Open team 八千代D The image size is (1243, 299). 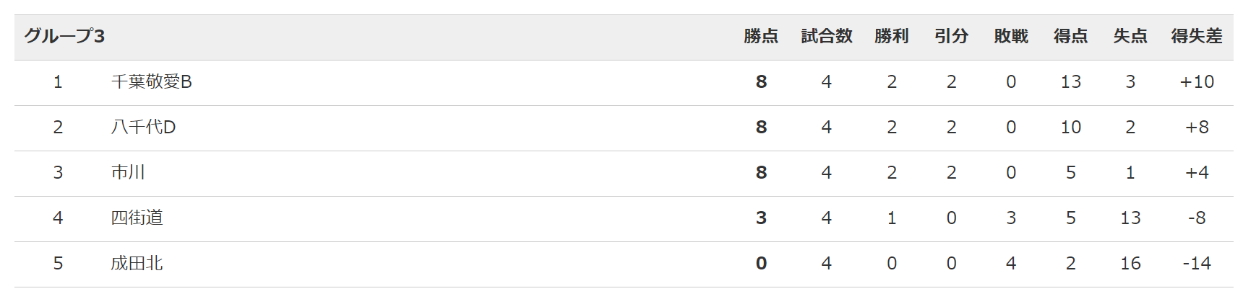pos(144,128)
